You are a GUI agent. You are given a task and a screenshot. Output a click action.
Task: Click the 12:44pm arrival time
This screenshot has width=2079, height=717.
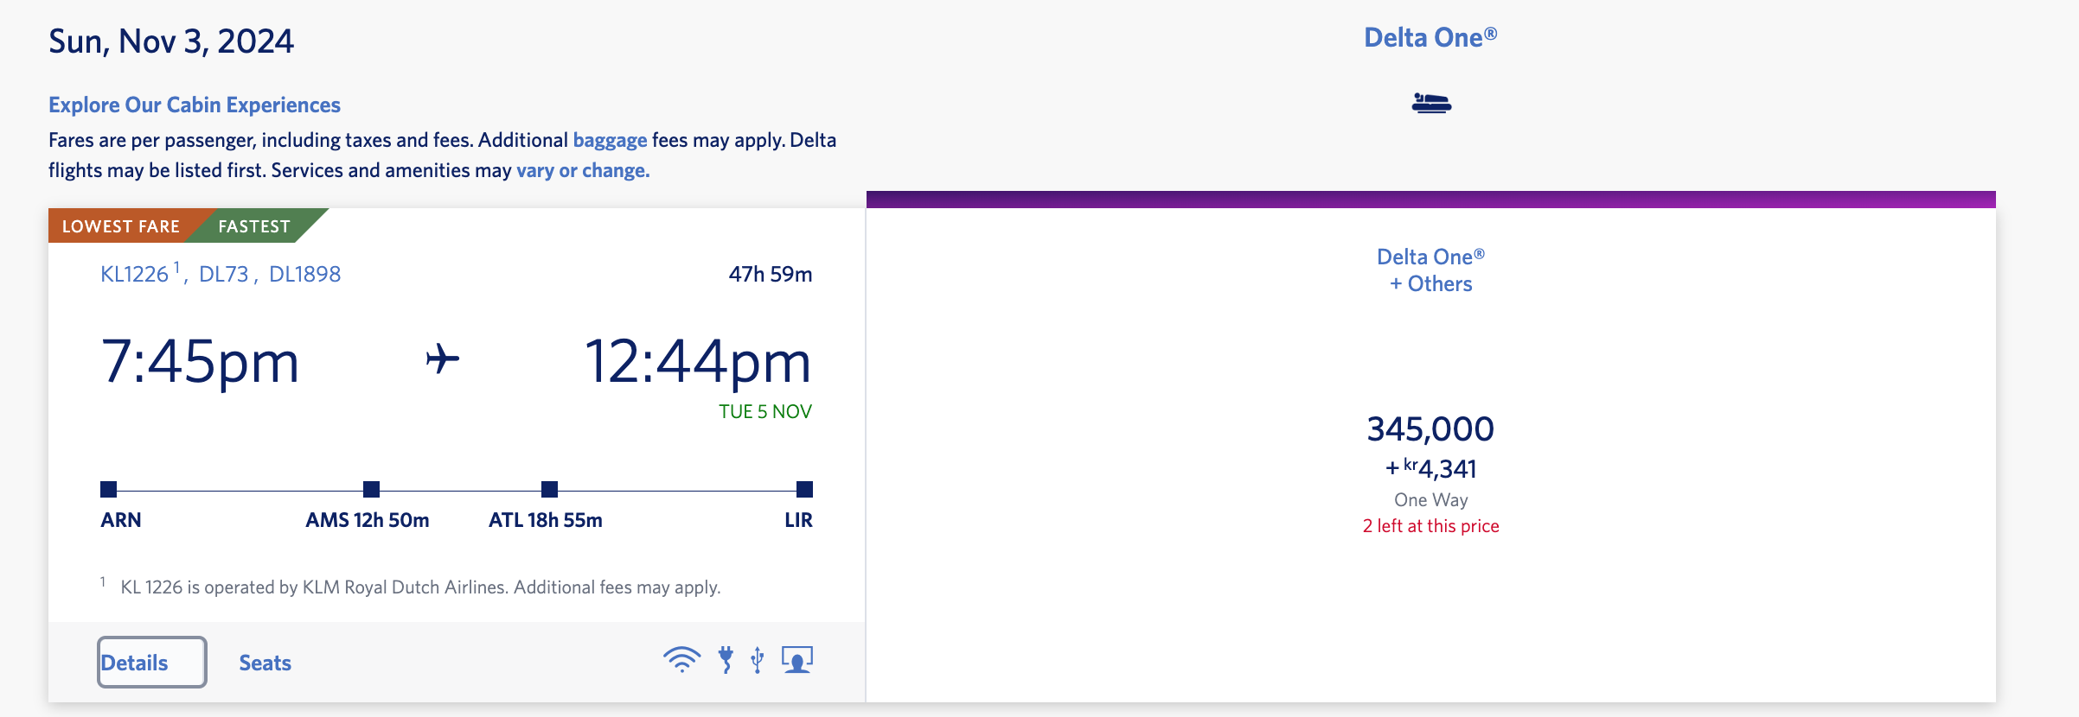pyautogui.click(x=698, y=361)
